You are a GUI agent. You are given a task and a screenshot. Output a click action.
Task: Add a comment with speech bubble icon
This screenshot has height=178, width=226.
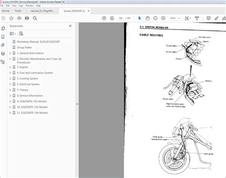click(x=208, y=18)
